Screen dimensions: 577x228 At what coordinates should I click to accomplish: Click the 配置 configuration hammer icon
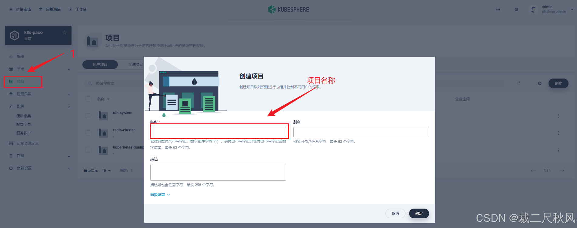click(11, 106)
